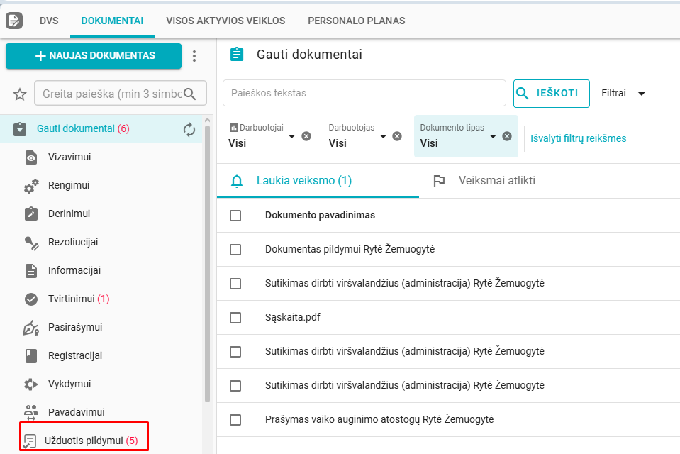Open the Personalo planas tab
This screenshot has width=680, height=454.
[356, 21]
